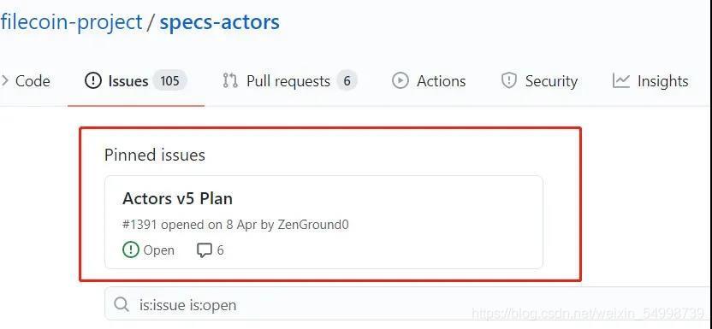Switch to the Code tab
Screen dimensions: 712x329
pyautogui.click(x=33, y=81)
